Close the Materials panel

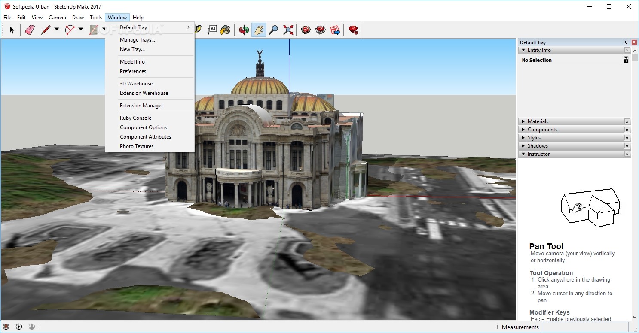[x=627, y=122]
